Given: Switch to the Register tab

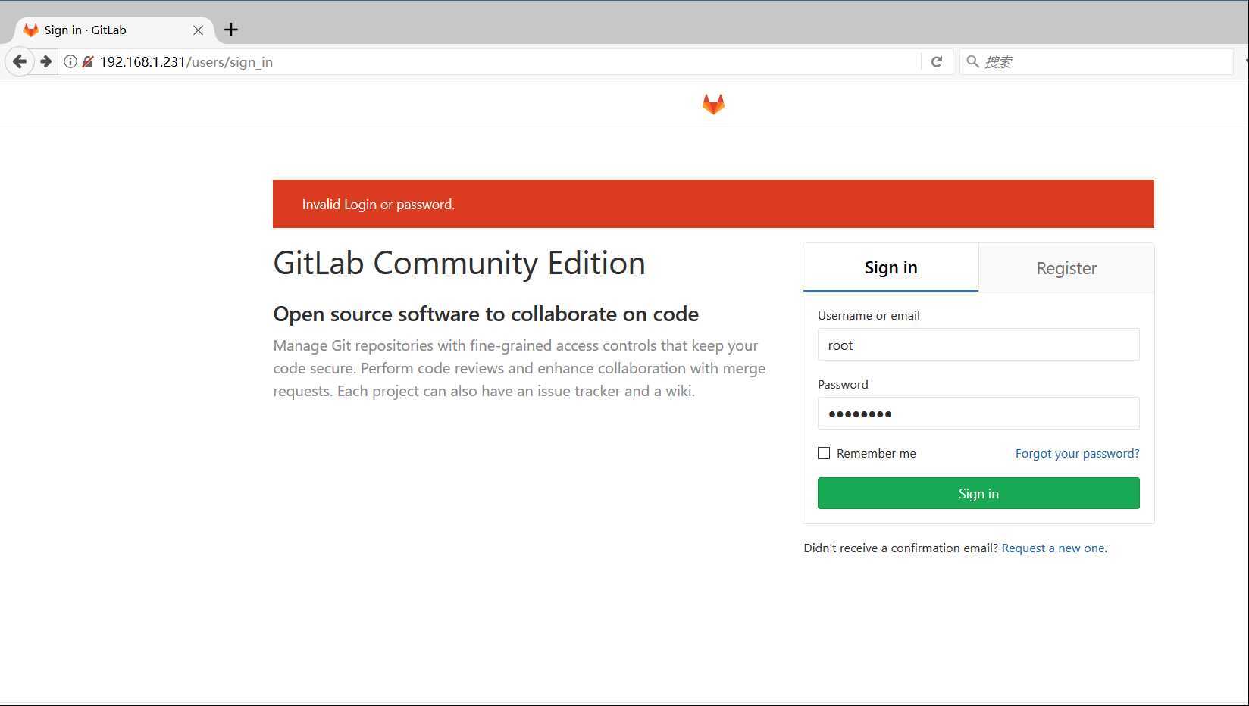Looking at the screenshot, I should [x=1066, y=268].
